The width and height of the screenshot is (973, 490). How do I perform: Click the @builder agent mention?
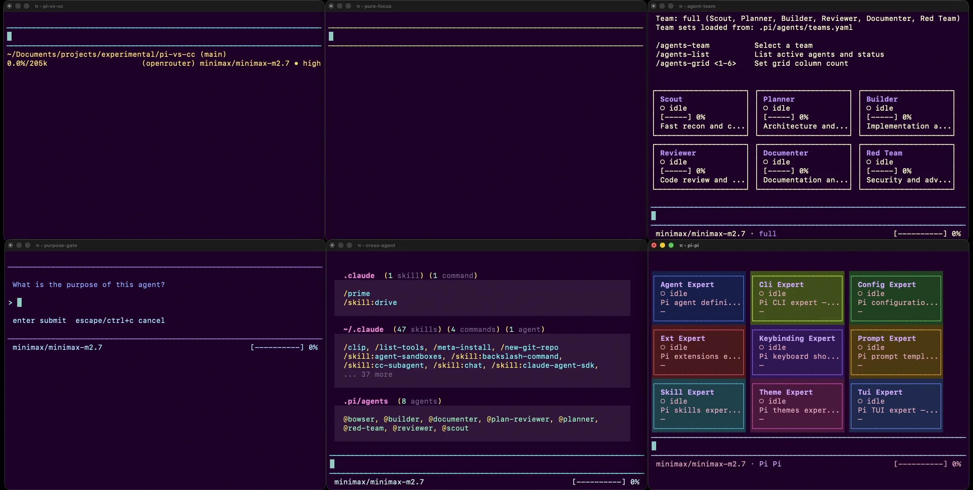tap(402, 419)
